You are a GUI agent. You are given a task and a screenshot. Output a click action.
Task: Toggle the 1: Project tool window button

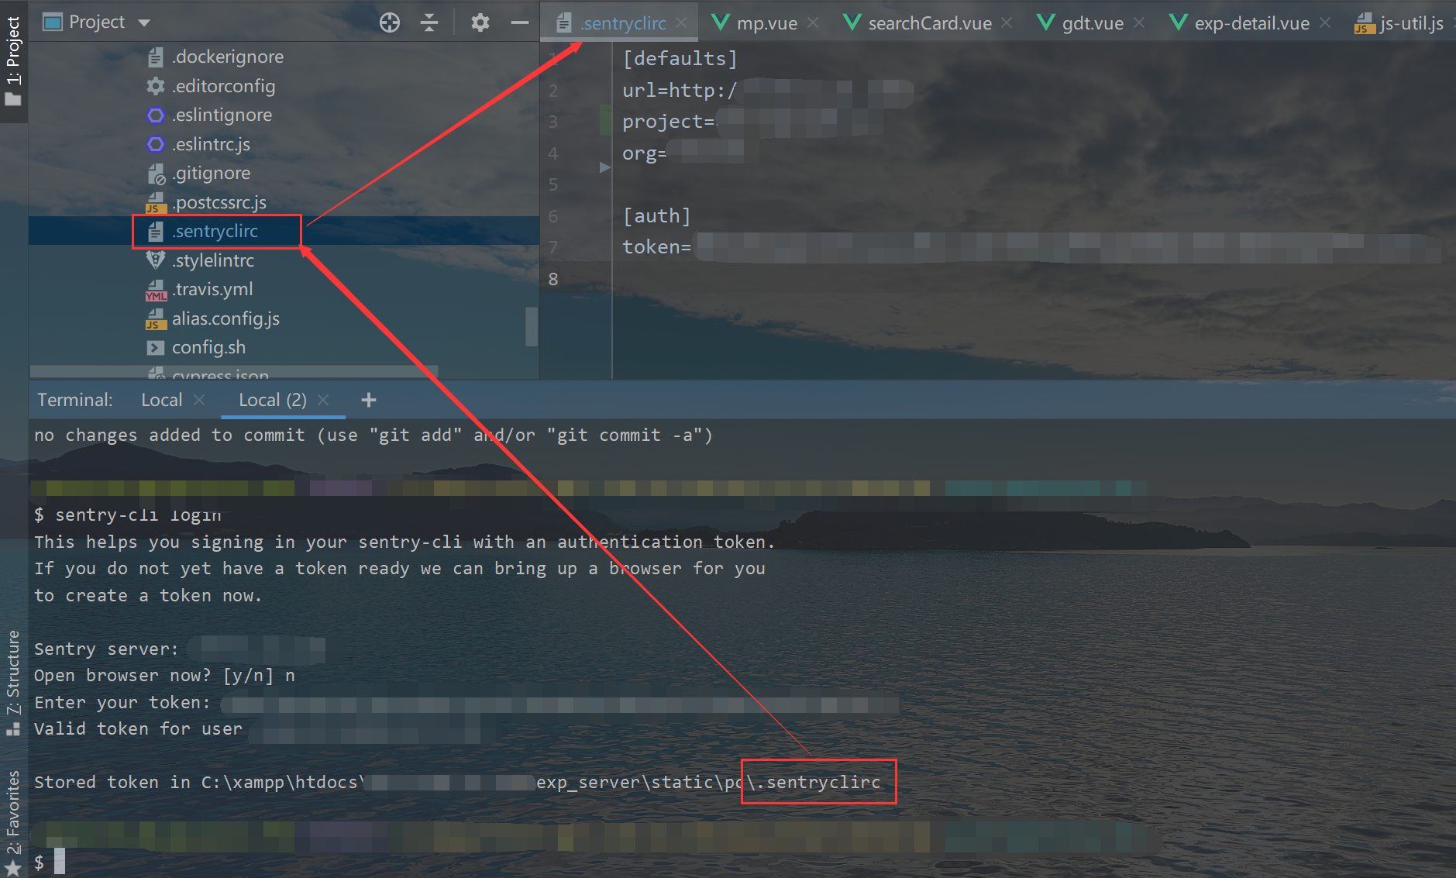point(13,60)
